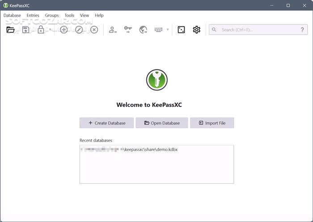
Task: Close the KeePassXC window
Action: [305, 5]
